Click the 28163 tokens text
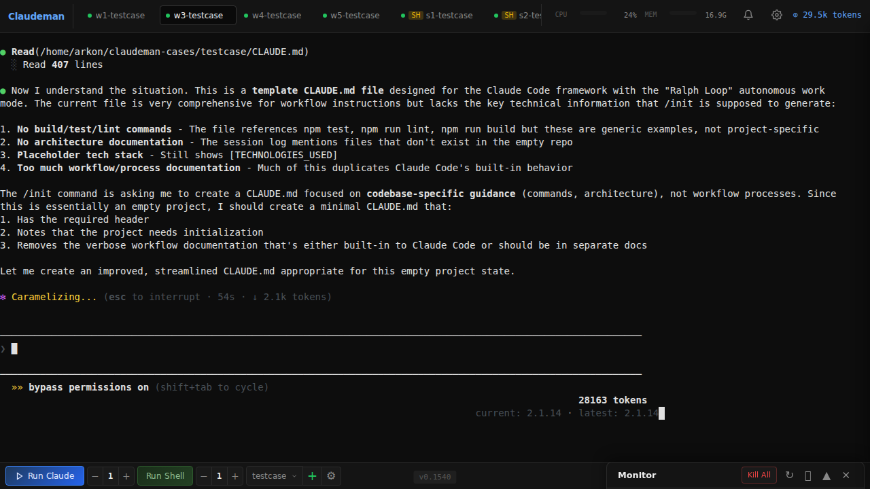 click(x=612, y=400)
